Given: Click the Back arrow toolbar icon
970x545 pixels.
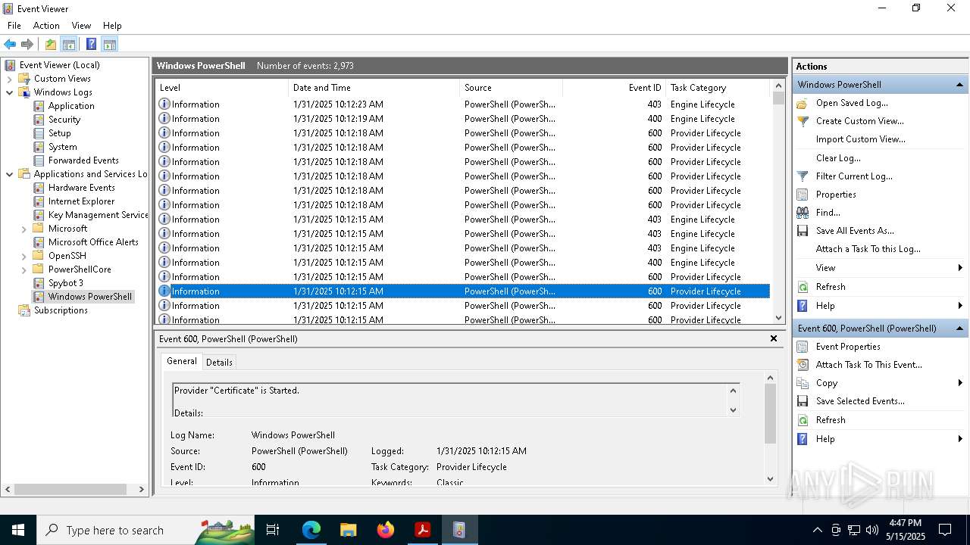Looking at the screenshot, I should click(10, 44).
